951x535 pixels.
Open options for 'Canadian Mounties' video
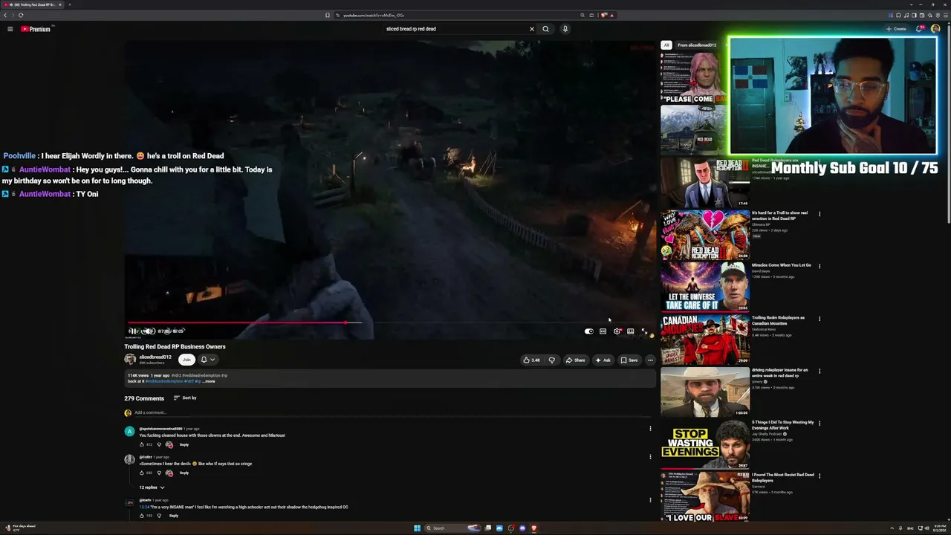point(819,319)
